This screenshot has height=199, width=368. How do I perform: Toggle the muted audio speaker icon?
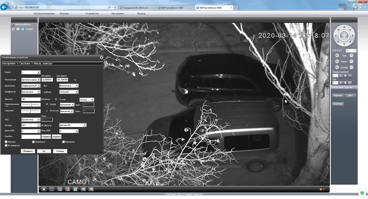[322, 189]
